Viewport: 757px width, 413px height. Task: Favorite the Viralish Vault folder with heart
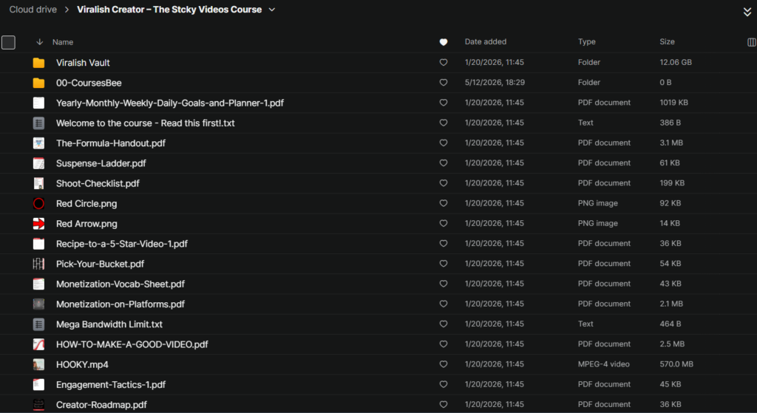click(x=444, y=62)
